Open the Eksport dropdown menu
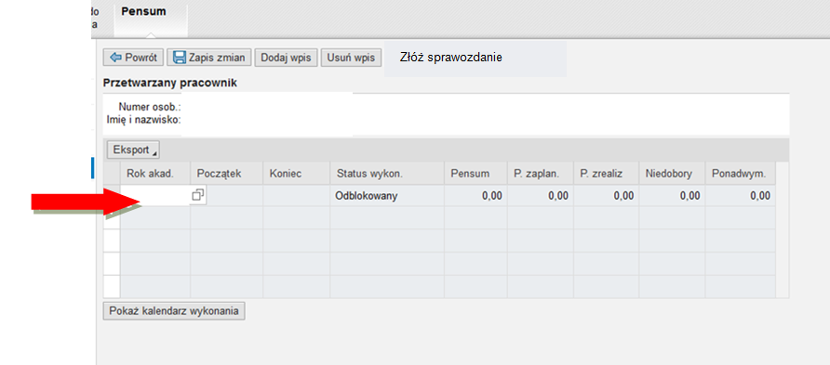The image size is (830, 365). point(133,150)
